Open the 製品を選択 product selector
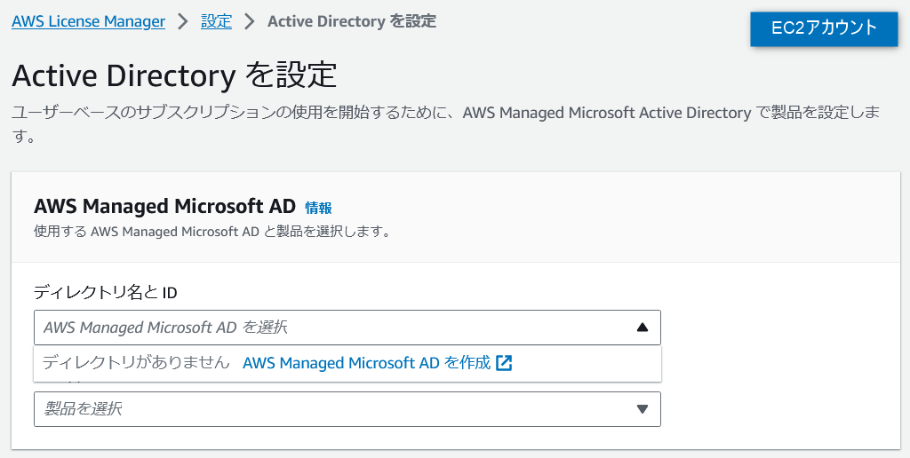Image resolution: width=910 pixels, height=458 pixels. [347, 409]
